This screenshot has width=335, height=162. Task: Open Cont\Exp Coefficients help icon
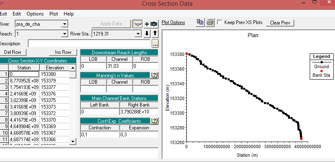click(x=155, y=121)
